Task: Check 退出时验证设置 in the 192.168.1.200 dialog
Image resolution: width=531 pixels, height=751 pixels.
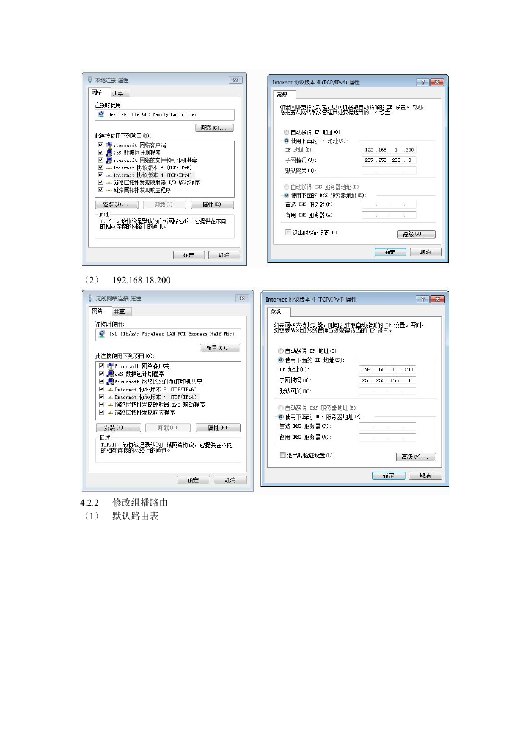Action: pyautogui.click(x=288, y=232)
